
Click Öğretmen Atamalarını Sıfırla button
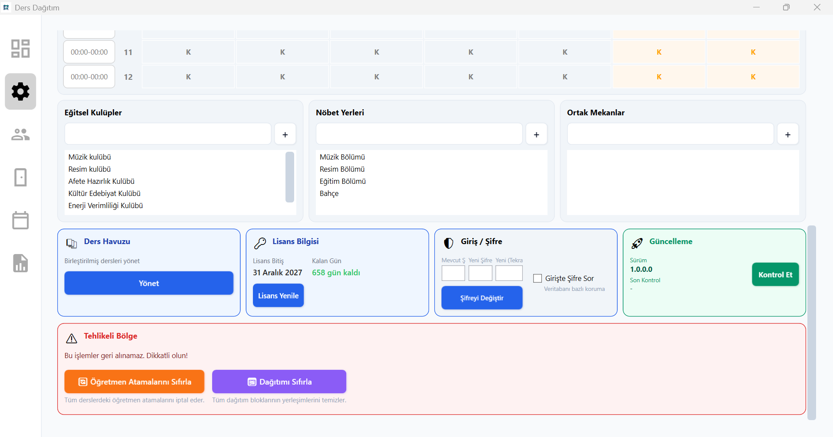(x=134, y=382)
